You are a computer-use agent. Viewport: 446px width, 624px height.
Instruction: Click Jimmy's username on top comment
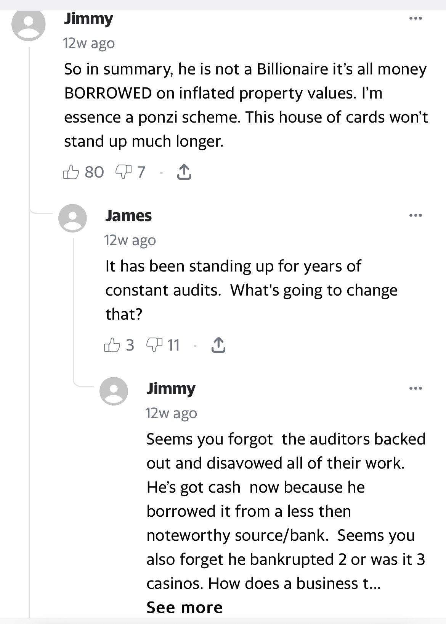click(88, 19)
